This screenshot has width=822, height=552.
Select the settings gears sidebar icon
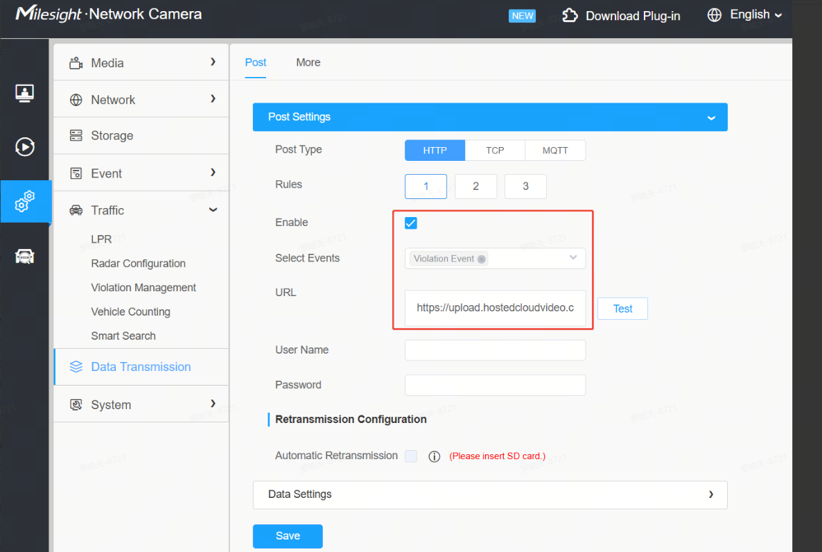(x=25, y=202)
